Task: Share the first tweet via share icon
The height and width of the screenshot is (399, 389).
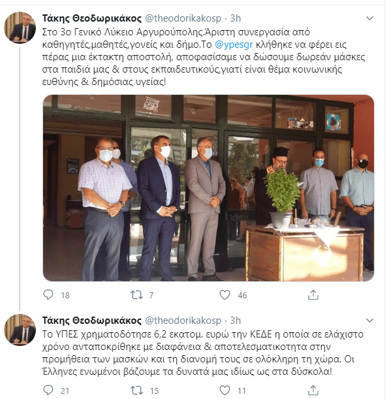Action: click(313, 294)
